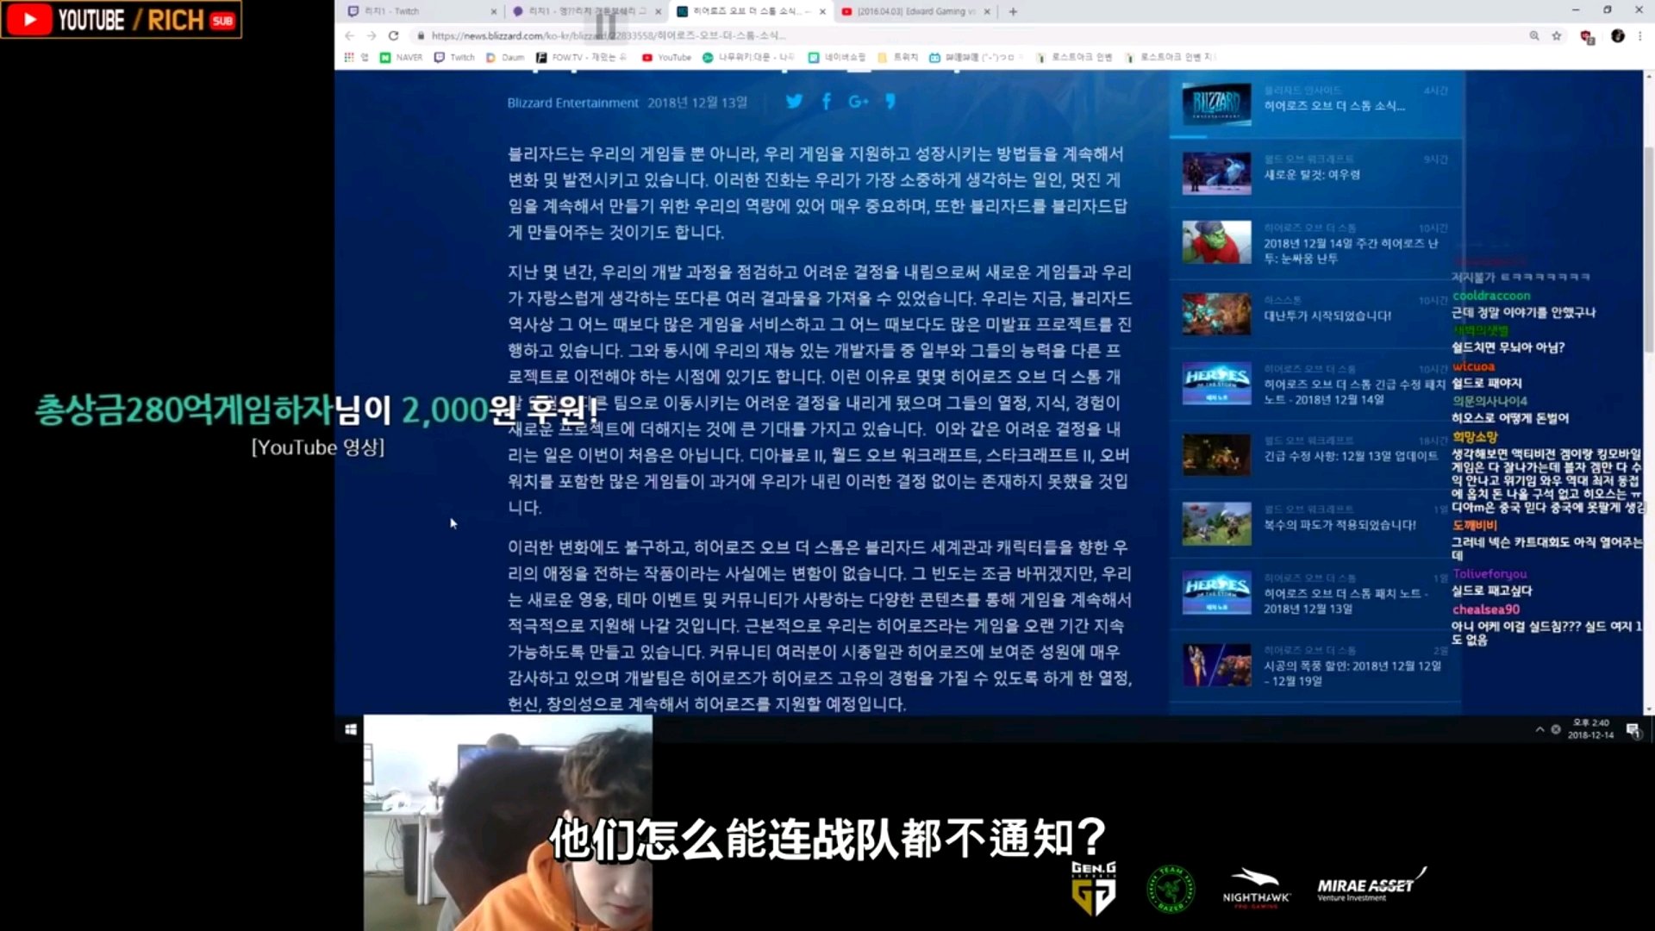Viewport: 1655px width, 931px height.
Task: Open the first 로스트아크 인벤 bookmark
Action: (1074, 57)
